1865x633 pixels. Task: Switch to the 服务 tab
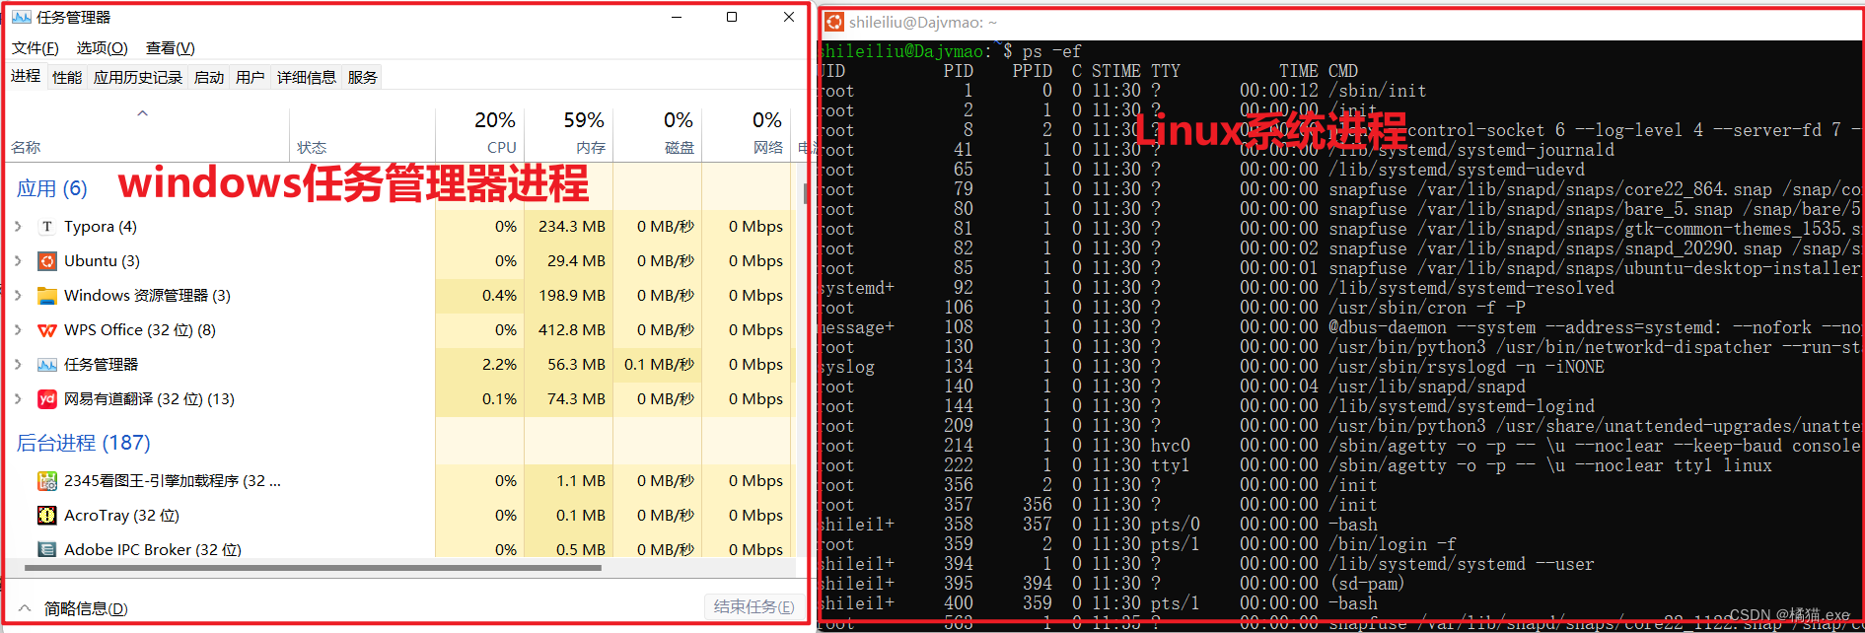[x=363, y=77]
